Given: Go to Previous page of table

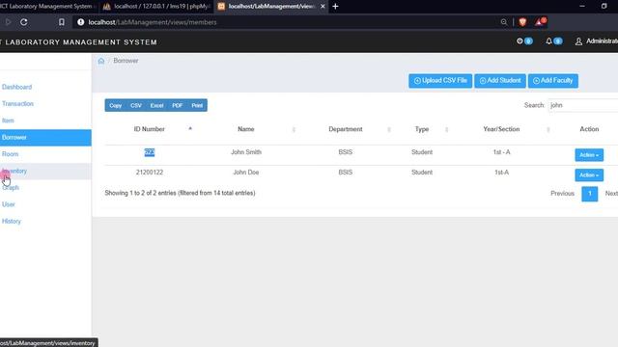Looking at the screenshot, I should [x=562, y=194].
